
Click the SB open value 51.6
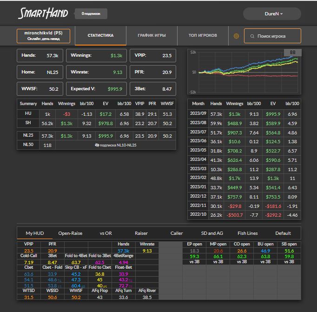[289, 251]
